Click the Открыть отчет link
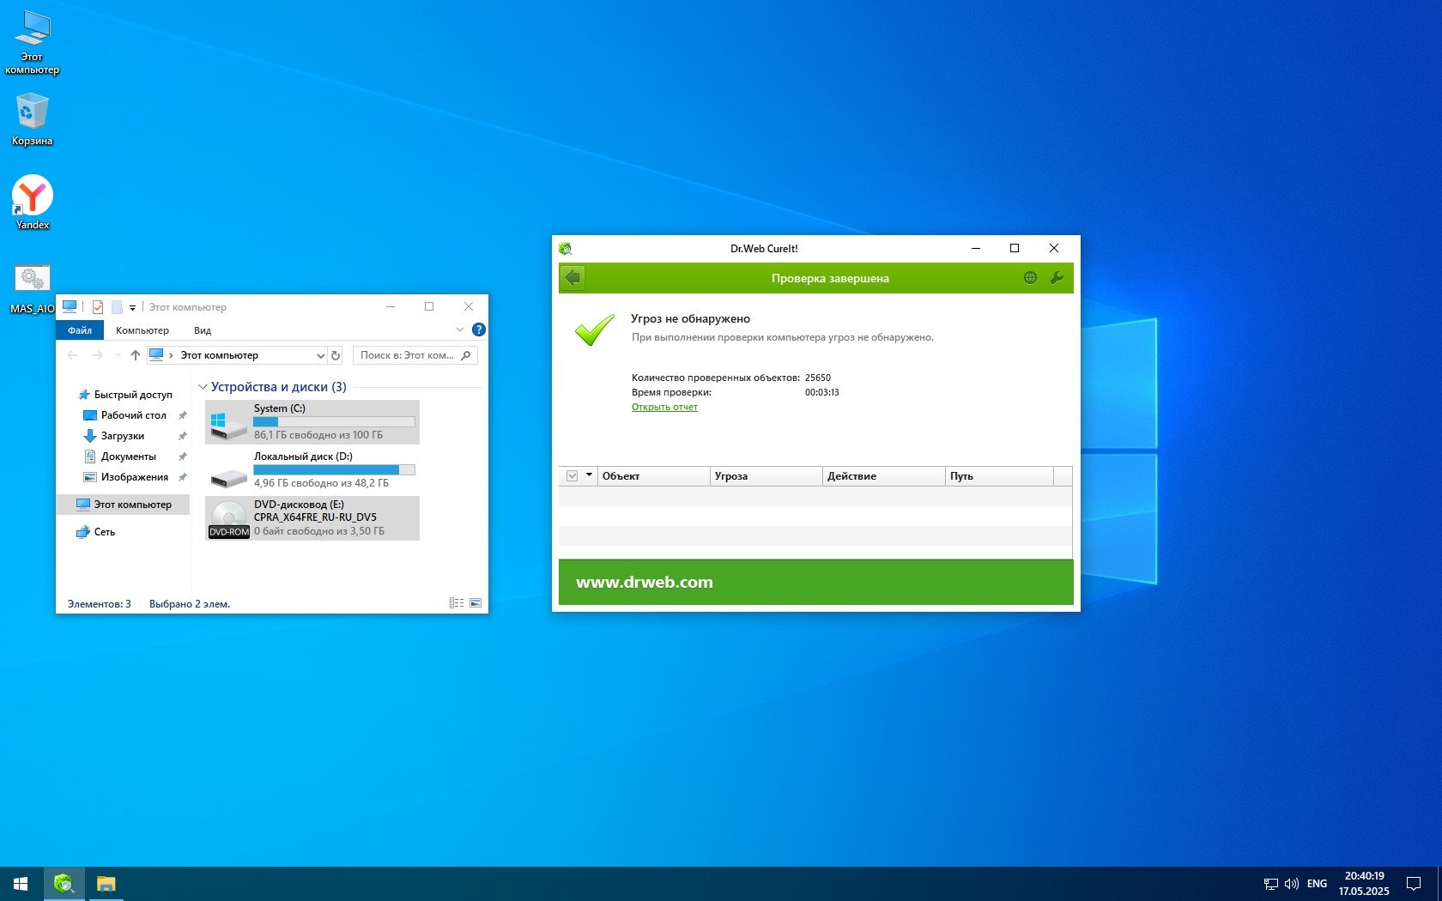1442x901 pixels. coord(664,408)
